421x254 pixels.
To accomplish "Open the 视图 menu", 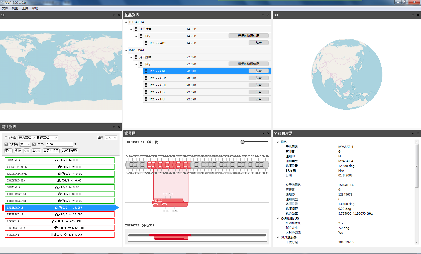I will 15,8.
